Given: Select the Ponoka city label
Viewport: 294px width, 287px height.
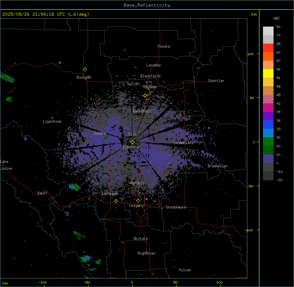Looking at the screenshot, I should click(164, 46).
